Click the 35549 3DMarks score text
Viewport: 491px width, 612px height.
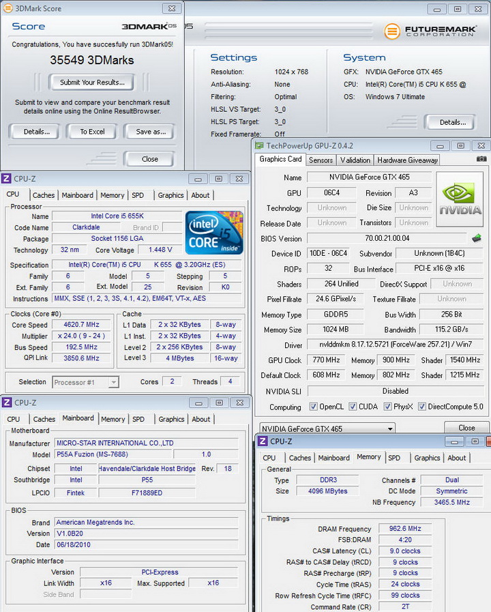coord(92,60)
